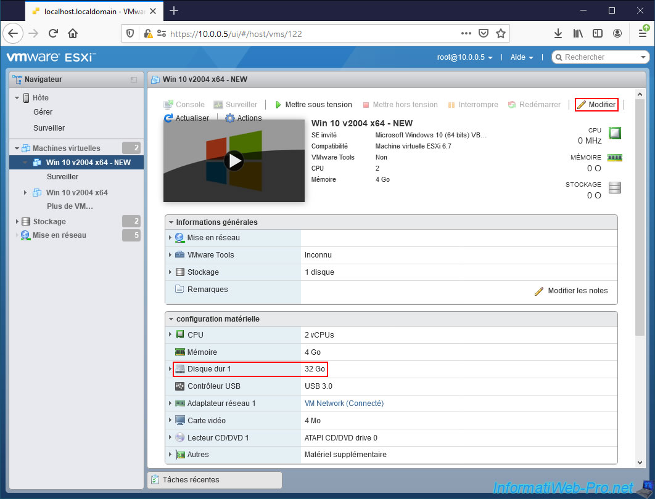Viewport: 655px width, 499px height.
Task: Open the root@10.0.0.5 user dropdown
Action: pyautogui.click(x=464, y=57)
